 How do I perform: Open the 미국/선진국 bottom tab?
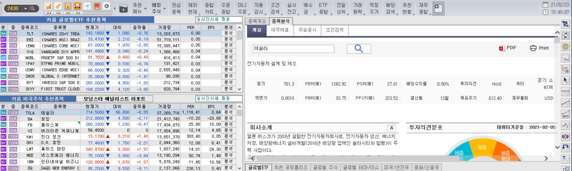pyautogui.click(x=396, y=167)
